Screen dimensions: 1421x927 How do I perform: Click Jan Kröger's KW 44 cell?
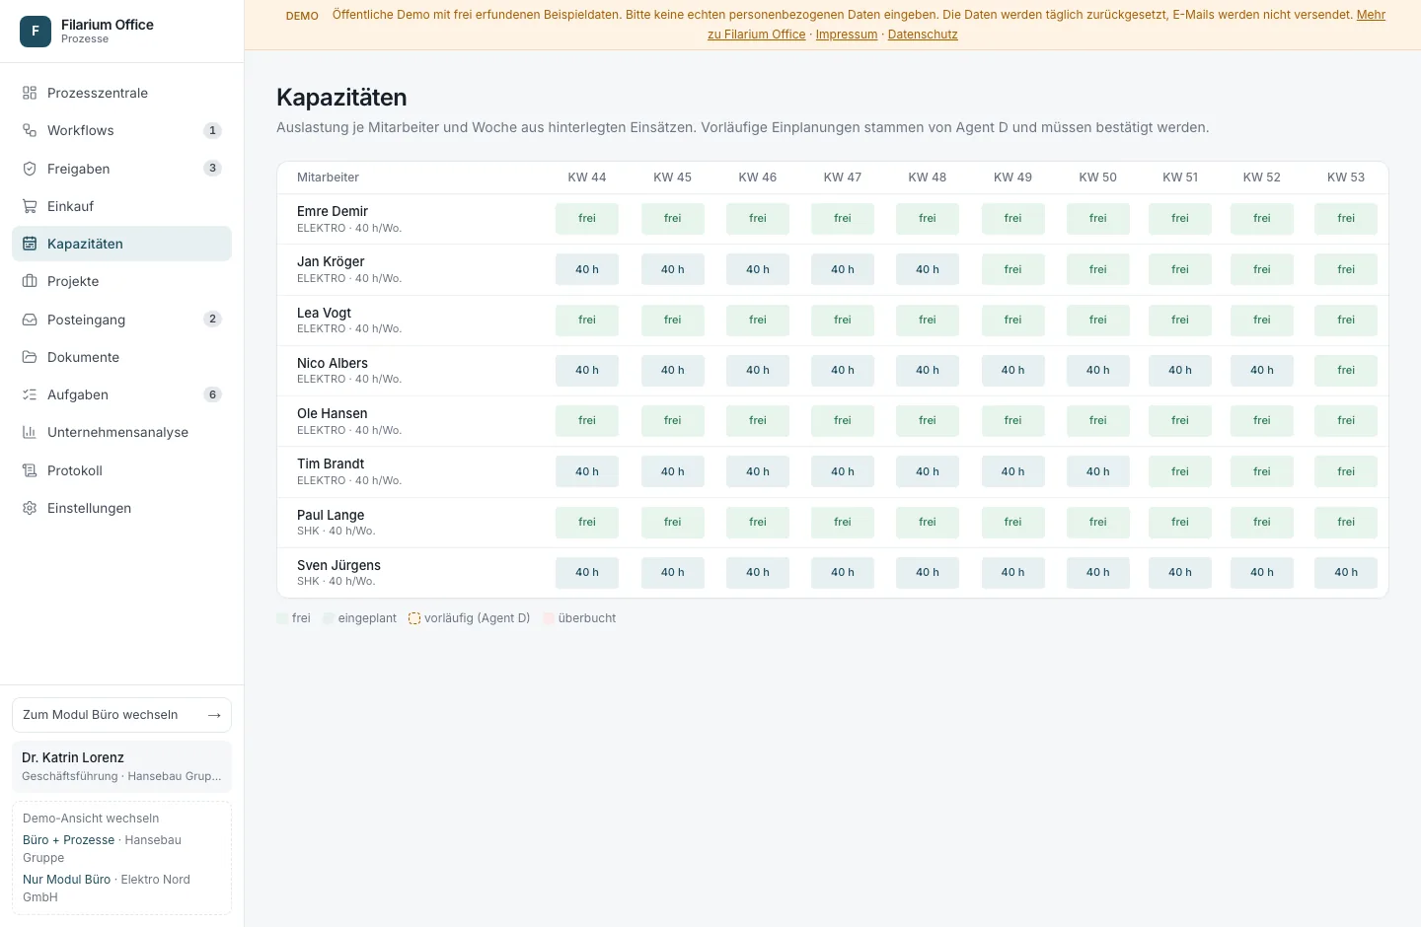point(587,269)
